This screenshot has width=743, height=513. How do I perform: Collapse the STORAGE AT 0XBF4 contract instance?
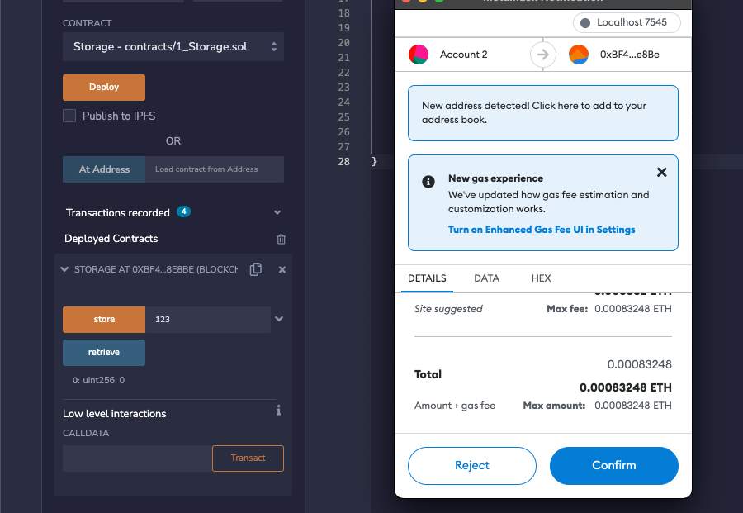click(x=64, y=269)
